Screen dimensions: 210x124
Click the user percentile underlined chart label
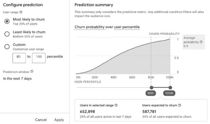pyautogui.click(x=127, y=27)
